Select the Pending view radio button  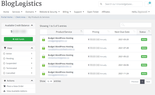[4, 58]
